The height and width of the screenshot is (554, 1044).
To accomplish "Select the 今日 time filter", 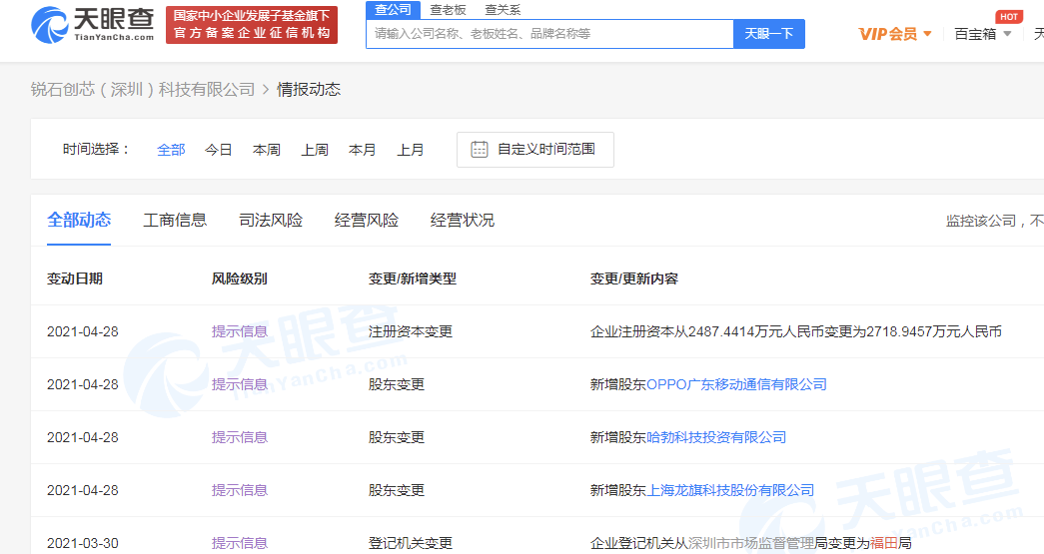I will click(x=219, y=150).
